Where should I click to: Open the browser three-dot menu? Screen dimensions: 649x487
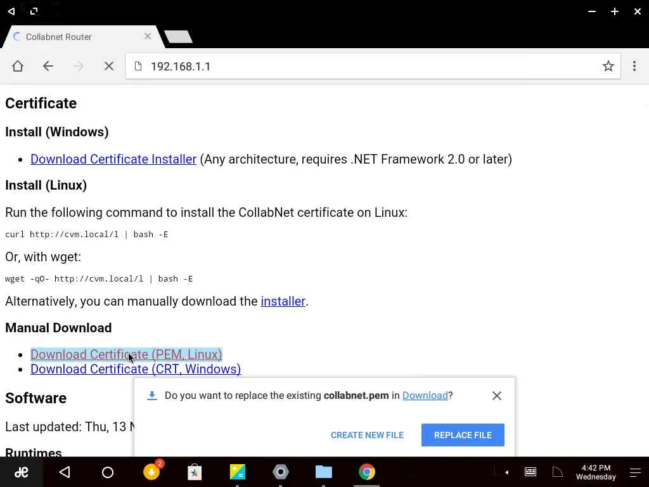coord(634,66)
